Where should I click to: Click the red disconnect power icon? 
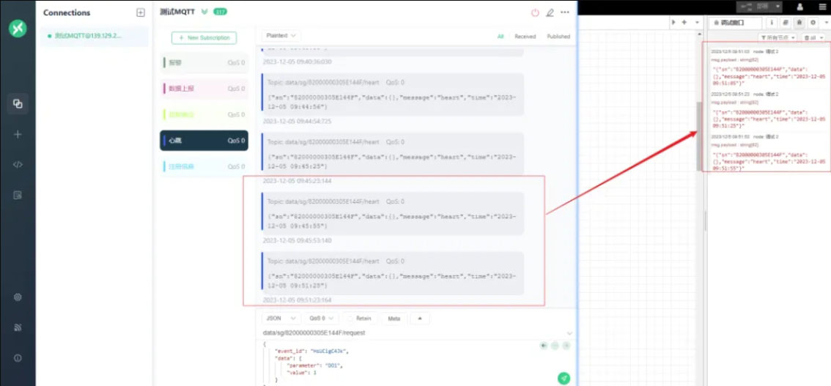click(x=535, y=12)
